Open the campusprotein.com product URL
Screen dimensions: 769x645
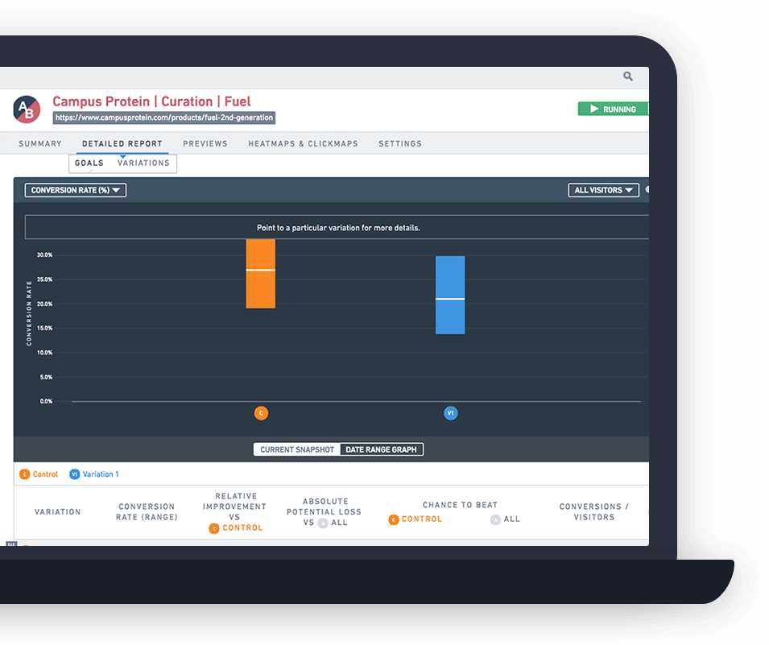click(x=164, y=118)
